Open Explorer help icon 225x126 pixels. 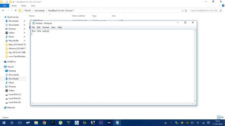(223, 6)
